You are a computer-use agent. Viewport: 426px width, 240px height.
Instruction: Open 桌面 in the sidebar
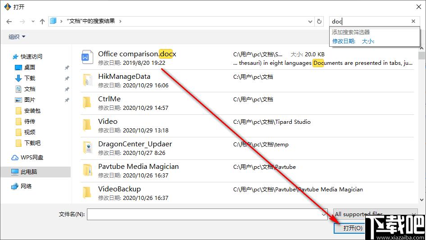(25, 68)
